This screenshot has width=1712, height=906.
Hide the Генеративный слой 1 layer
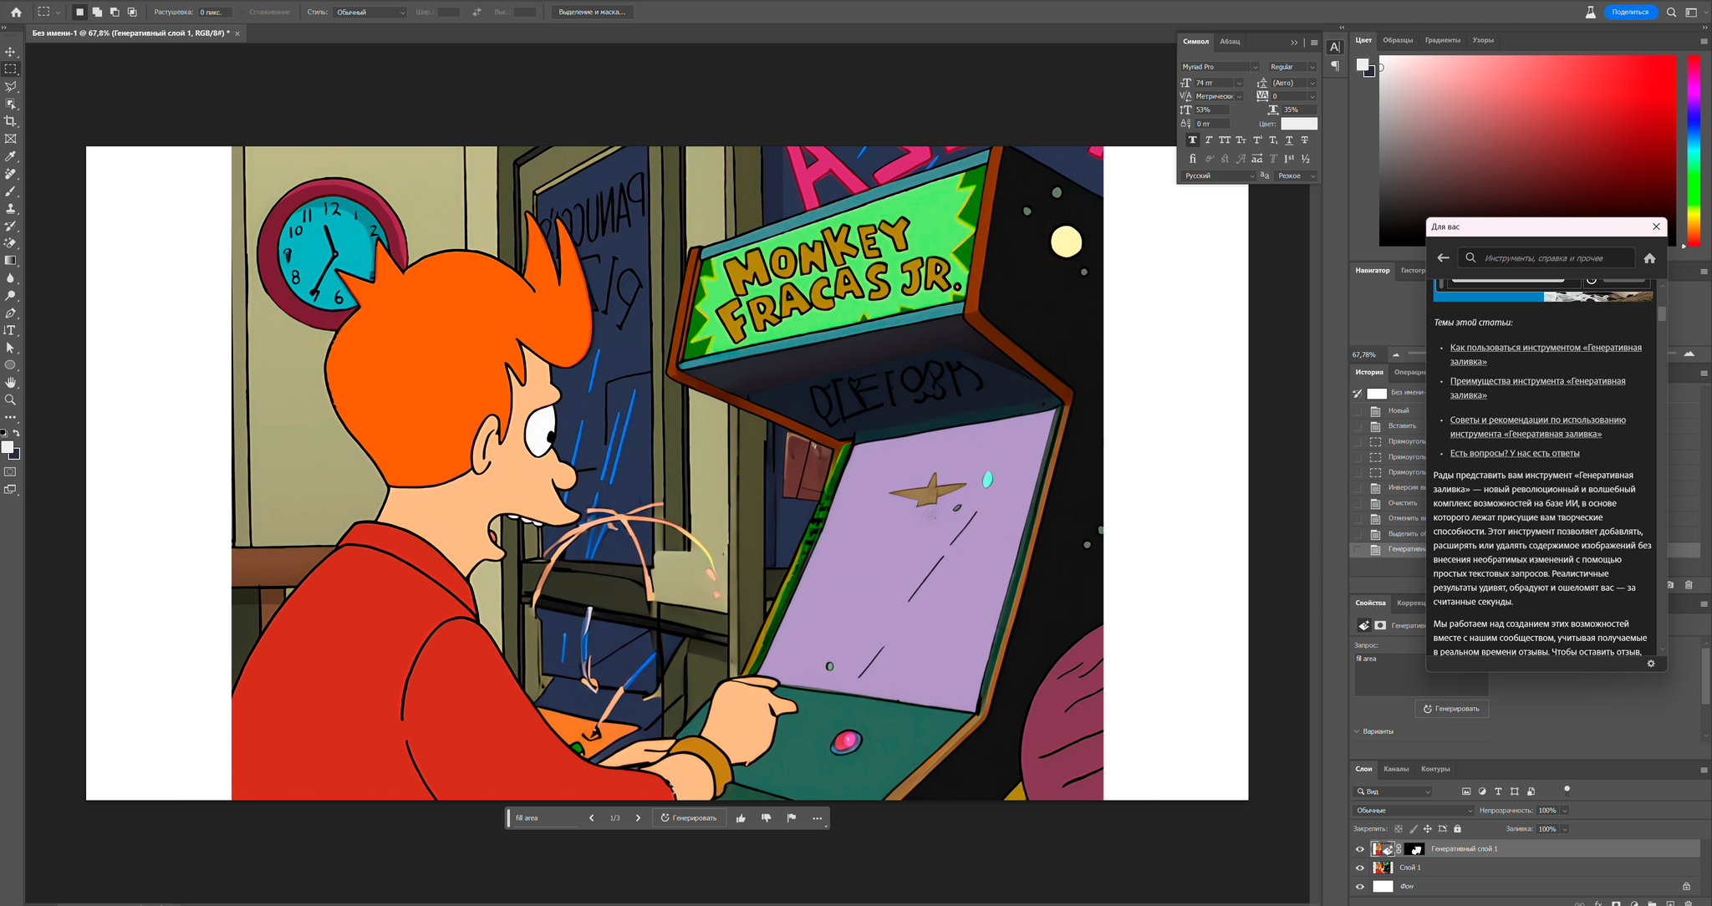(1360, 849)
